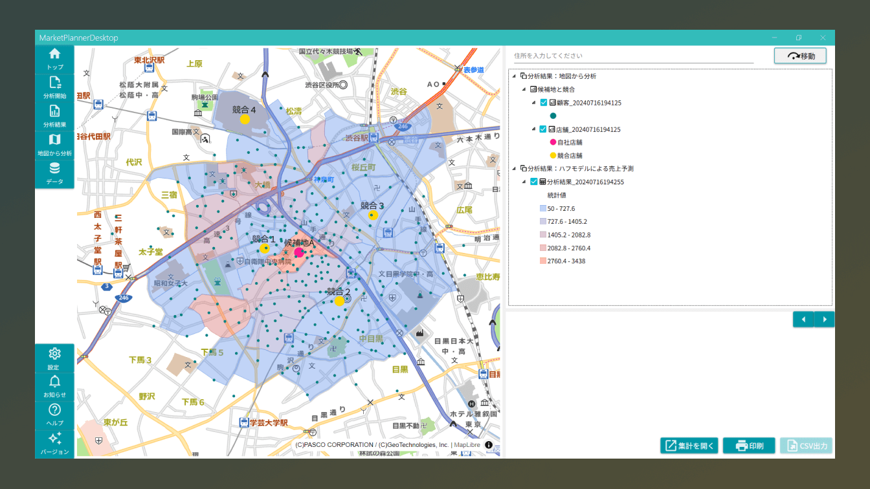Open 地図から分析 map analysis
870x489 pixels.
(x=55, y=145)
